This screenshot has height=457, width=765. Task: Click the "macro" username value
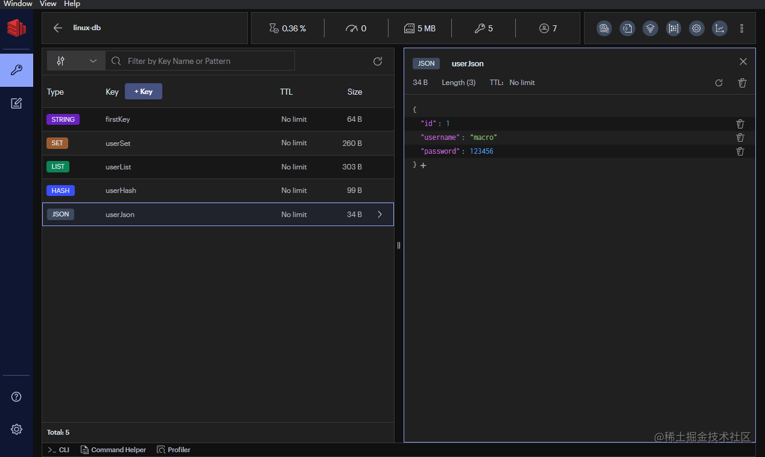[x=483, y=137]
